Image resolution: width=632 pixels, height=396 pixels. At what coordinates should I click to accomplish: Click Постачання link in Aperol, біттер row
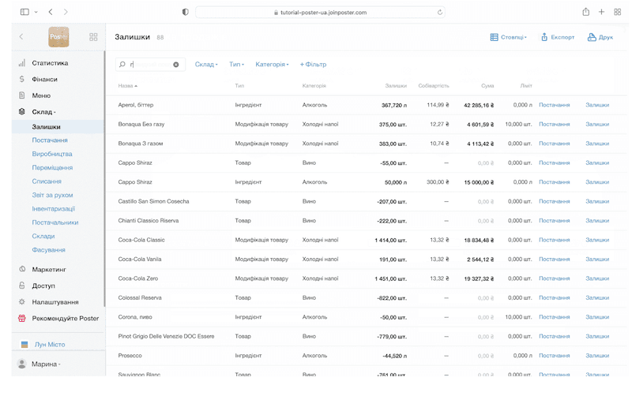click(555, 105)
